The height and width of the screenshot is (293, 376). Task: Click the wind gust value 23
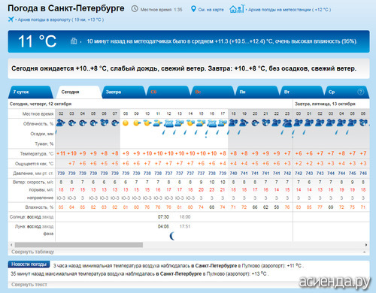pyautogui.click(x=212, y=190)
